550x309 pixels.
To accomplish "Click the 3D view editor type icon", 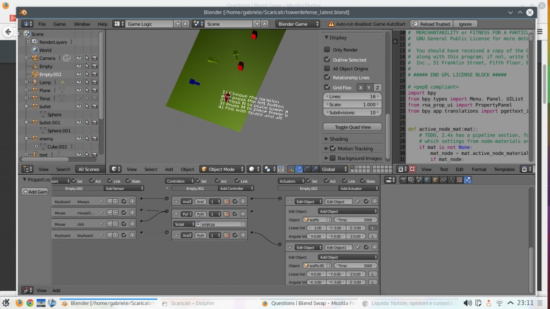I will tap(115, 169).
